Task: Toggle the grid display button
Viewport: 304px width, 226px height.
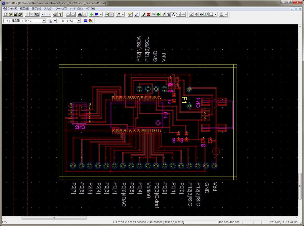Action: [221, 14]
